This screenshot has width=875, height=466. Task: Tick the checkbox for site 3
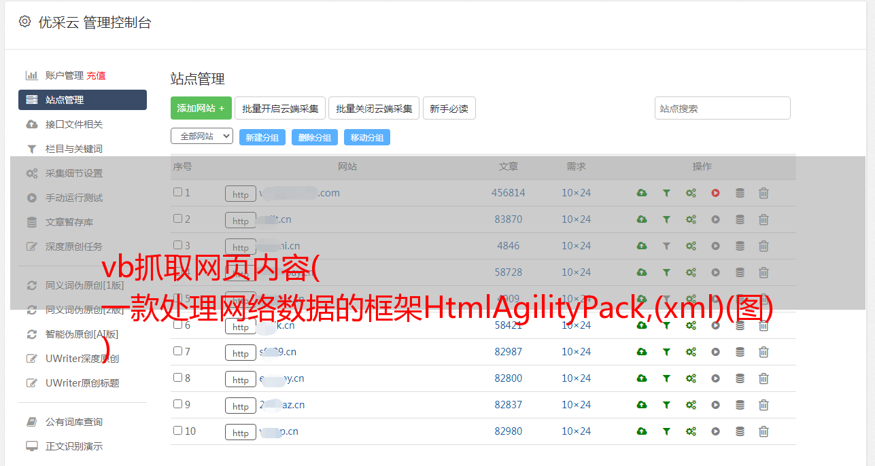[177, 245]
